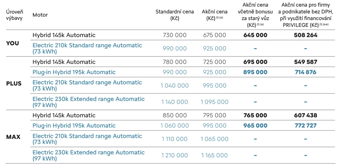Click the Standardní cena column header
Viewport: 342px width, 168px height.
(175, 15)
